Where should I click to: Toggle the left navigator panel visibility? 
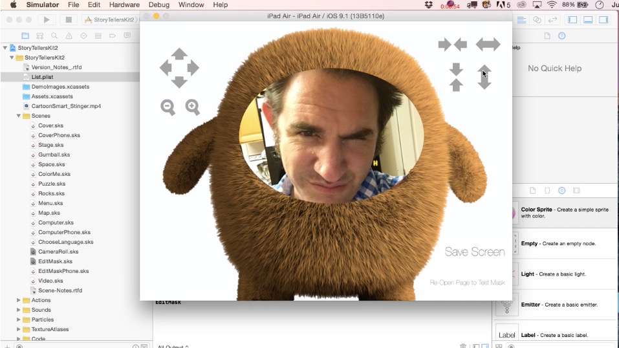[x=572, y=20]
